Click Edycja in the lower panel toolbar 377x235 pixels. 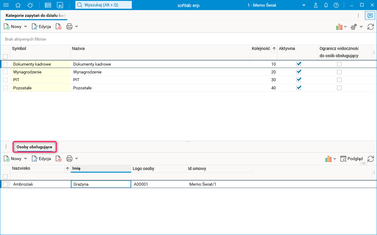[42, 159]
